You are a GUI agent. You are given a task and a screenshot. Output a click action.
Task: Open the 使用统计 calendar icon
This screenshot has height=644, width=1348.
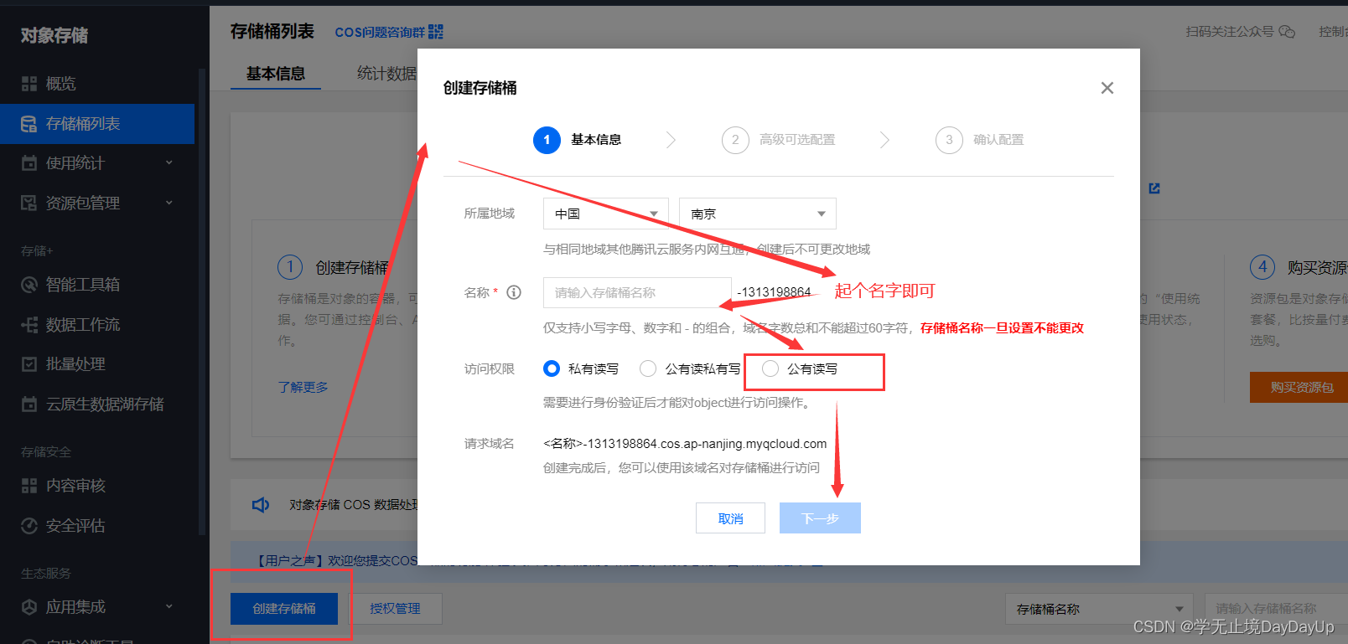point(29,163)
